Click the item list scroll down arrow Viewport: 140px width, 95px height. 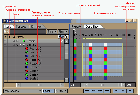coord(66,80)
